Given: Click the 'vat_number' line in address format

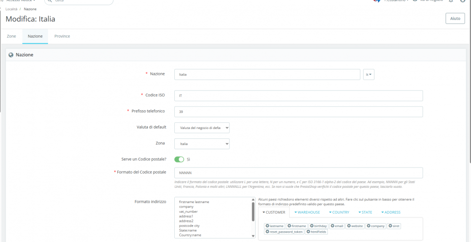Looking at the screenshot, I should 188,211.
